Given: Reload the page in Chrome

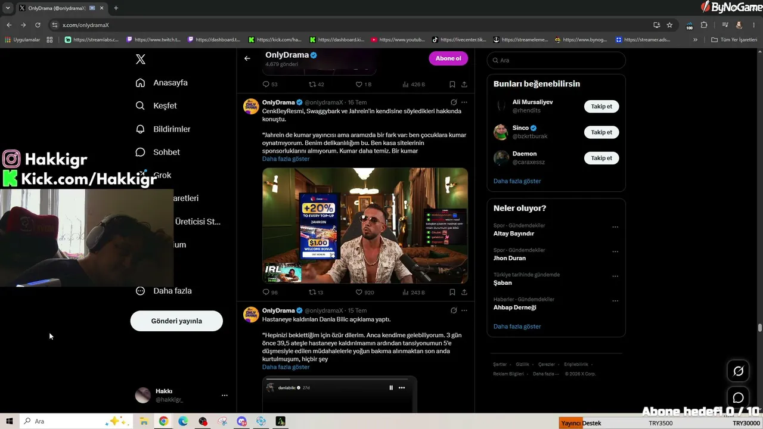Looking at the screenshot, I should pyautogui.click(x=38, y=25).
